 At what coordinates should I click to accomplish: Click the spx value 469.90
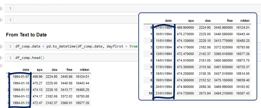point(37,77)
